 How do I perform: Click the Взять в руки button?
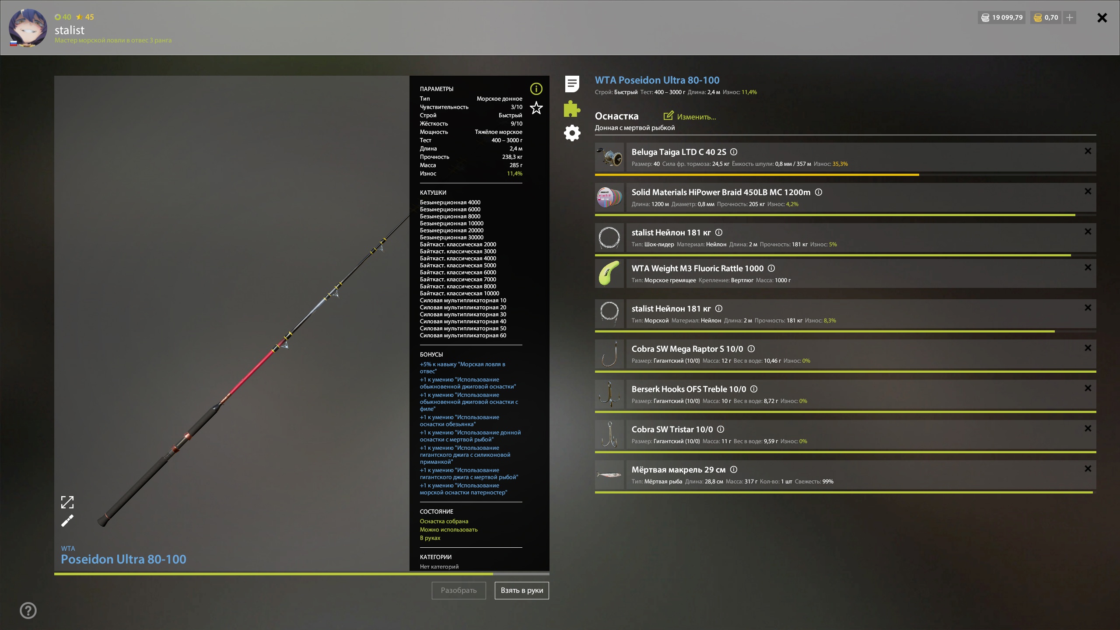pos(521,590)
